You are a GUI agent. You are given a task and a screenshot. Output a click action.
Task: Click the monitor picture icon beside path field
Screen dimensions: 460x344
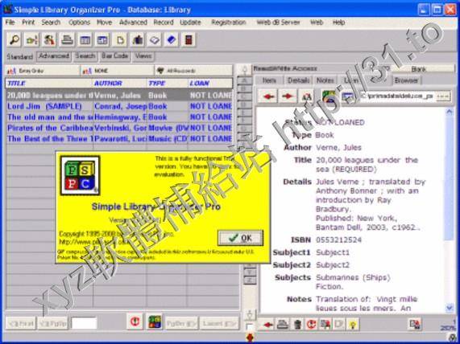point(347,96)
